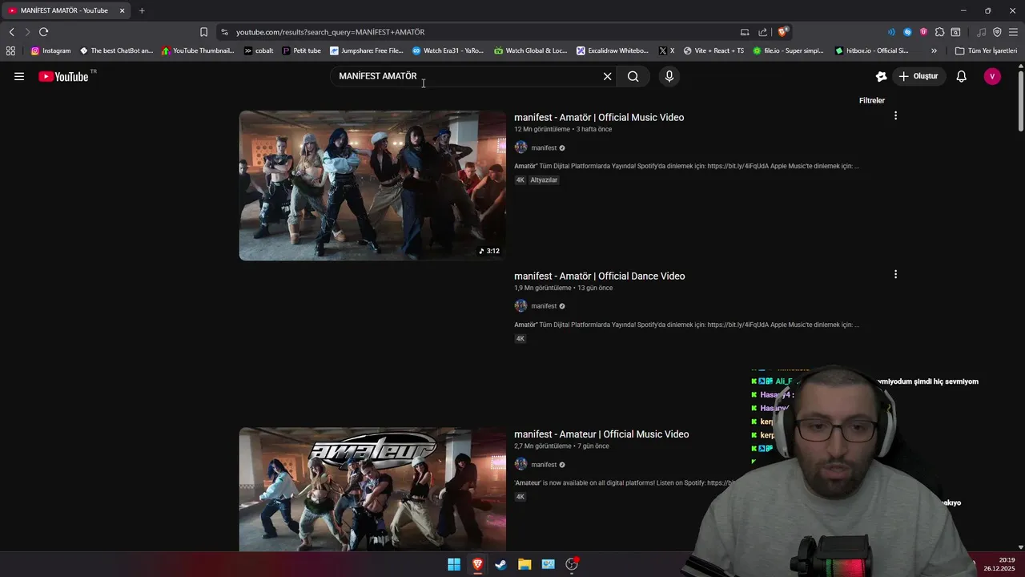
Task: Click '12 Mn görüntüleme' view count text
Action: pyautogui.click(x=542, y=129)
